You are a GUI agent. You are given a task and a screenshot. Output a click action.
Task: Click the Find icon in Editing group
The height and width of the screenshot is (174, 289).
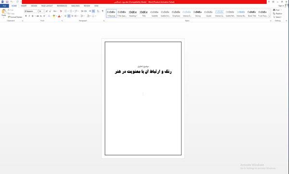pyautogui.click(x=277, y=10)
